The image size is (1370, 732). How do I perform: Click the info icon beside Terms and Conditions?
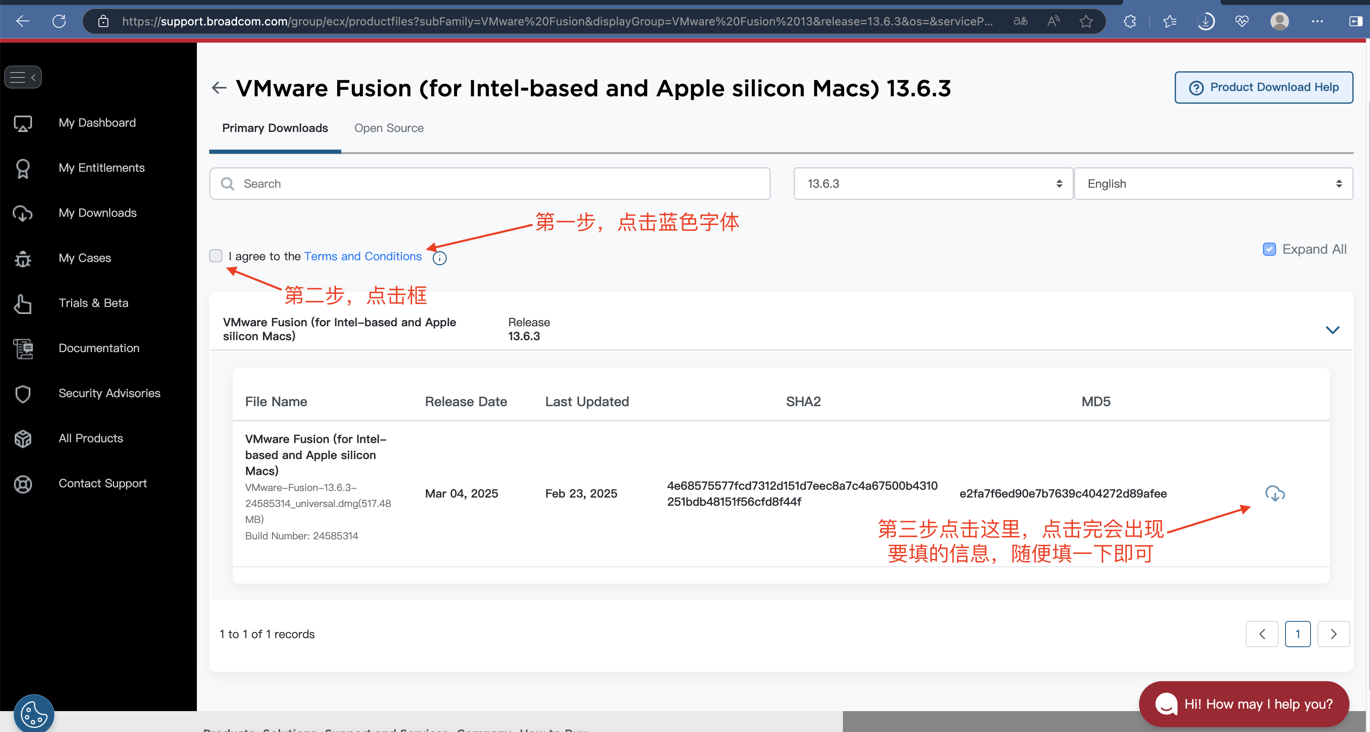point(439,258)
